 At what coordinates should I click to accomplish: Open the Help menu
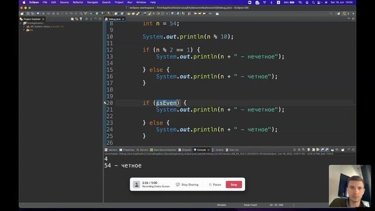153,2
